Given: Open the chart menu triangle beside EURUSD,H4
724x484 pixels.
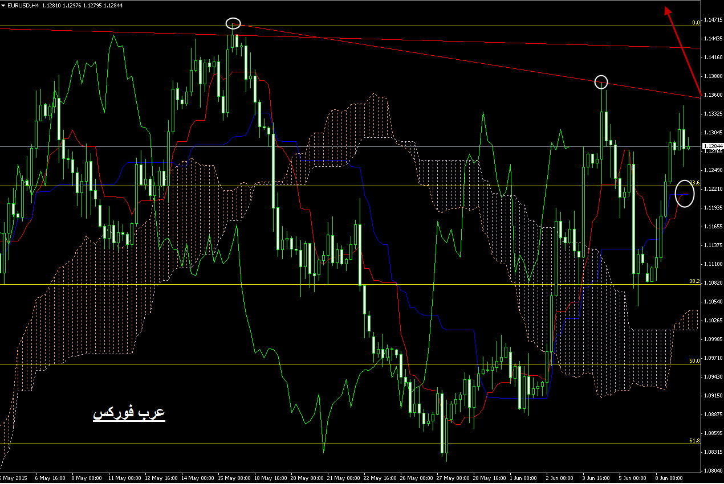Looking at the screenshot, I should click(x=4, y=5).
